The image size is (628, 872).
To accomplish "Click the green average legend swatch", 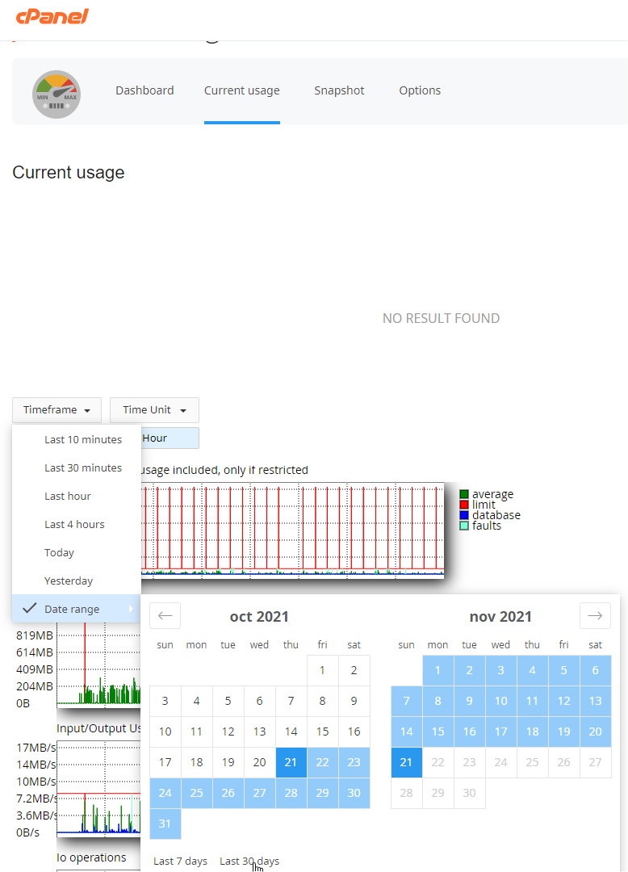I will coord(464,494).
